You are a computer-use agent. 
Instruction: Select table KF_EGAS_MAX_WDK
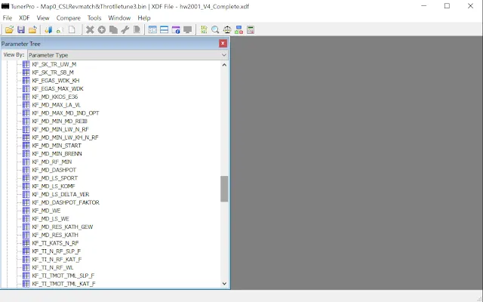[57, 88]
